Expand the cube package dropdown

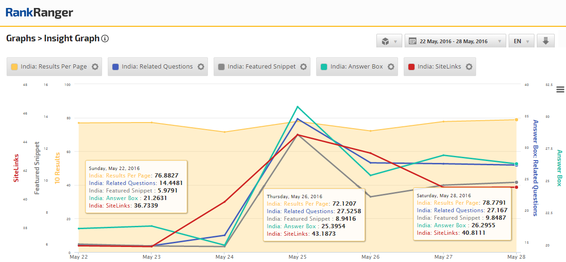389,41
